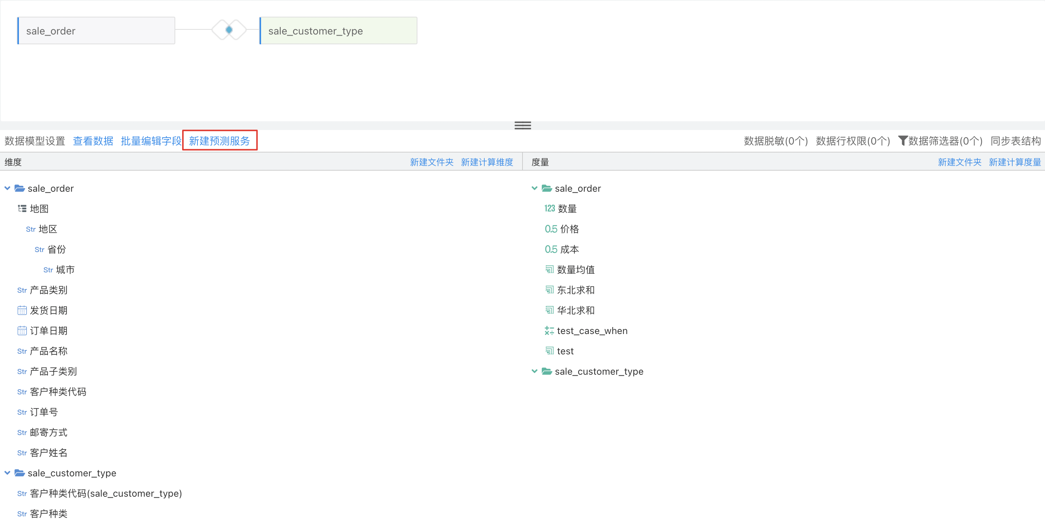The image size is (1045, 525).
Task: Click the 123 integer icon beside 数量
Action: (550, 209)
